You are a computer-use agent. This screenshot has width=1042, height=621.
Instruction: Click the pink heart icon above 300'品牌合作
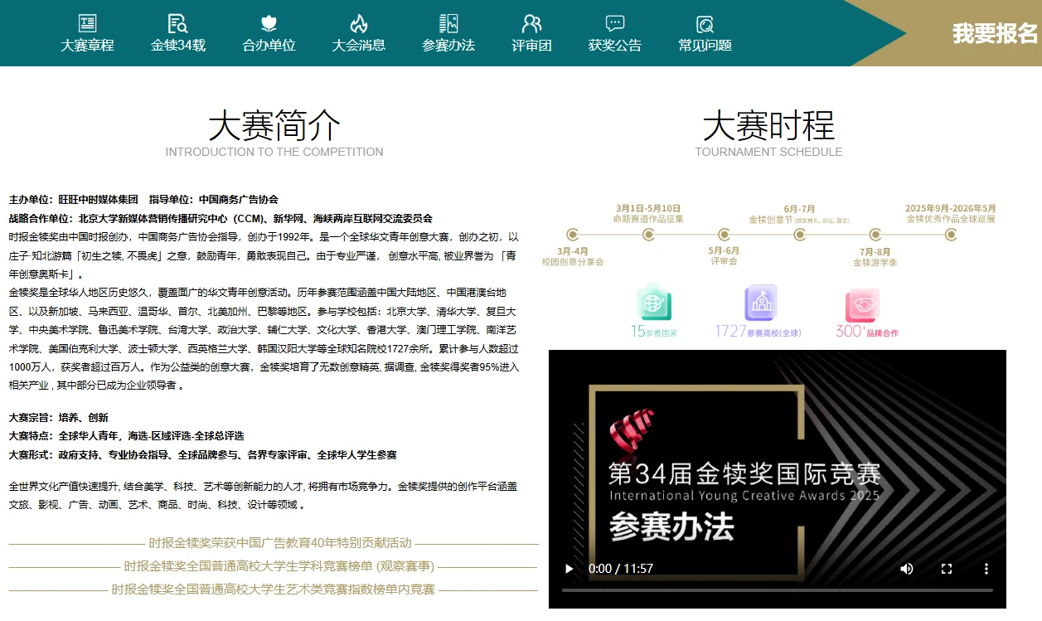(865, 303)
